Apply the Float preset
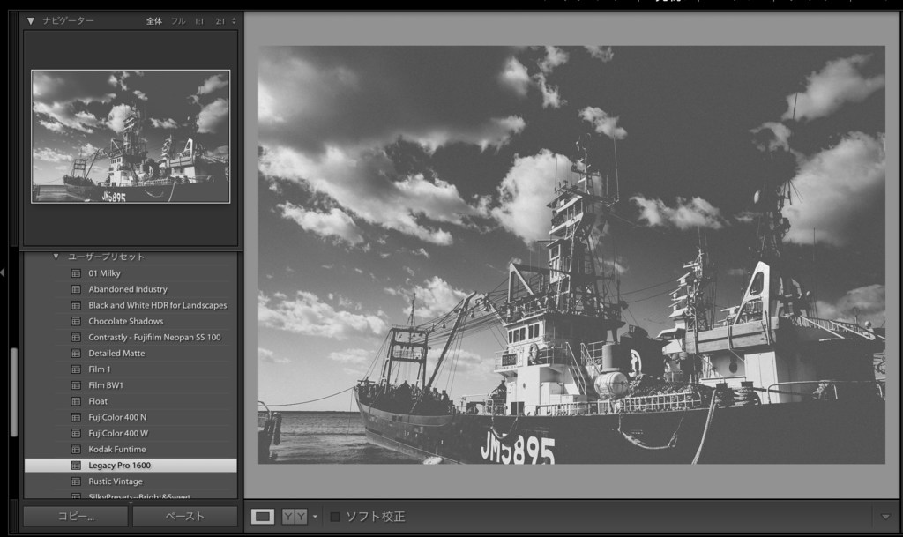 point(98,401)
